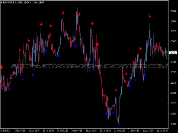Click the 1.13065 price axis label
Image resolution: width=178 pixels, height=133 pixels.
[x=173, y=114]
